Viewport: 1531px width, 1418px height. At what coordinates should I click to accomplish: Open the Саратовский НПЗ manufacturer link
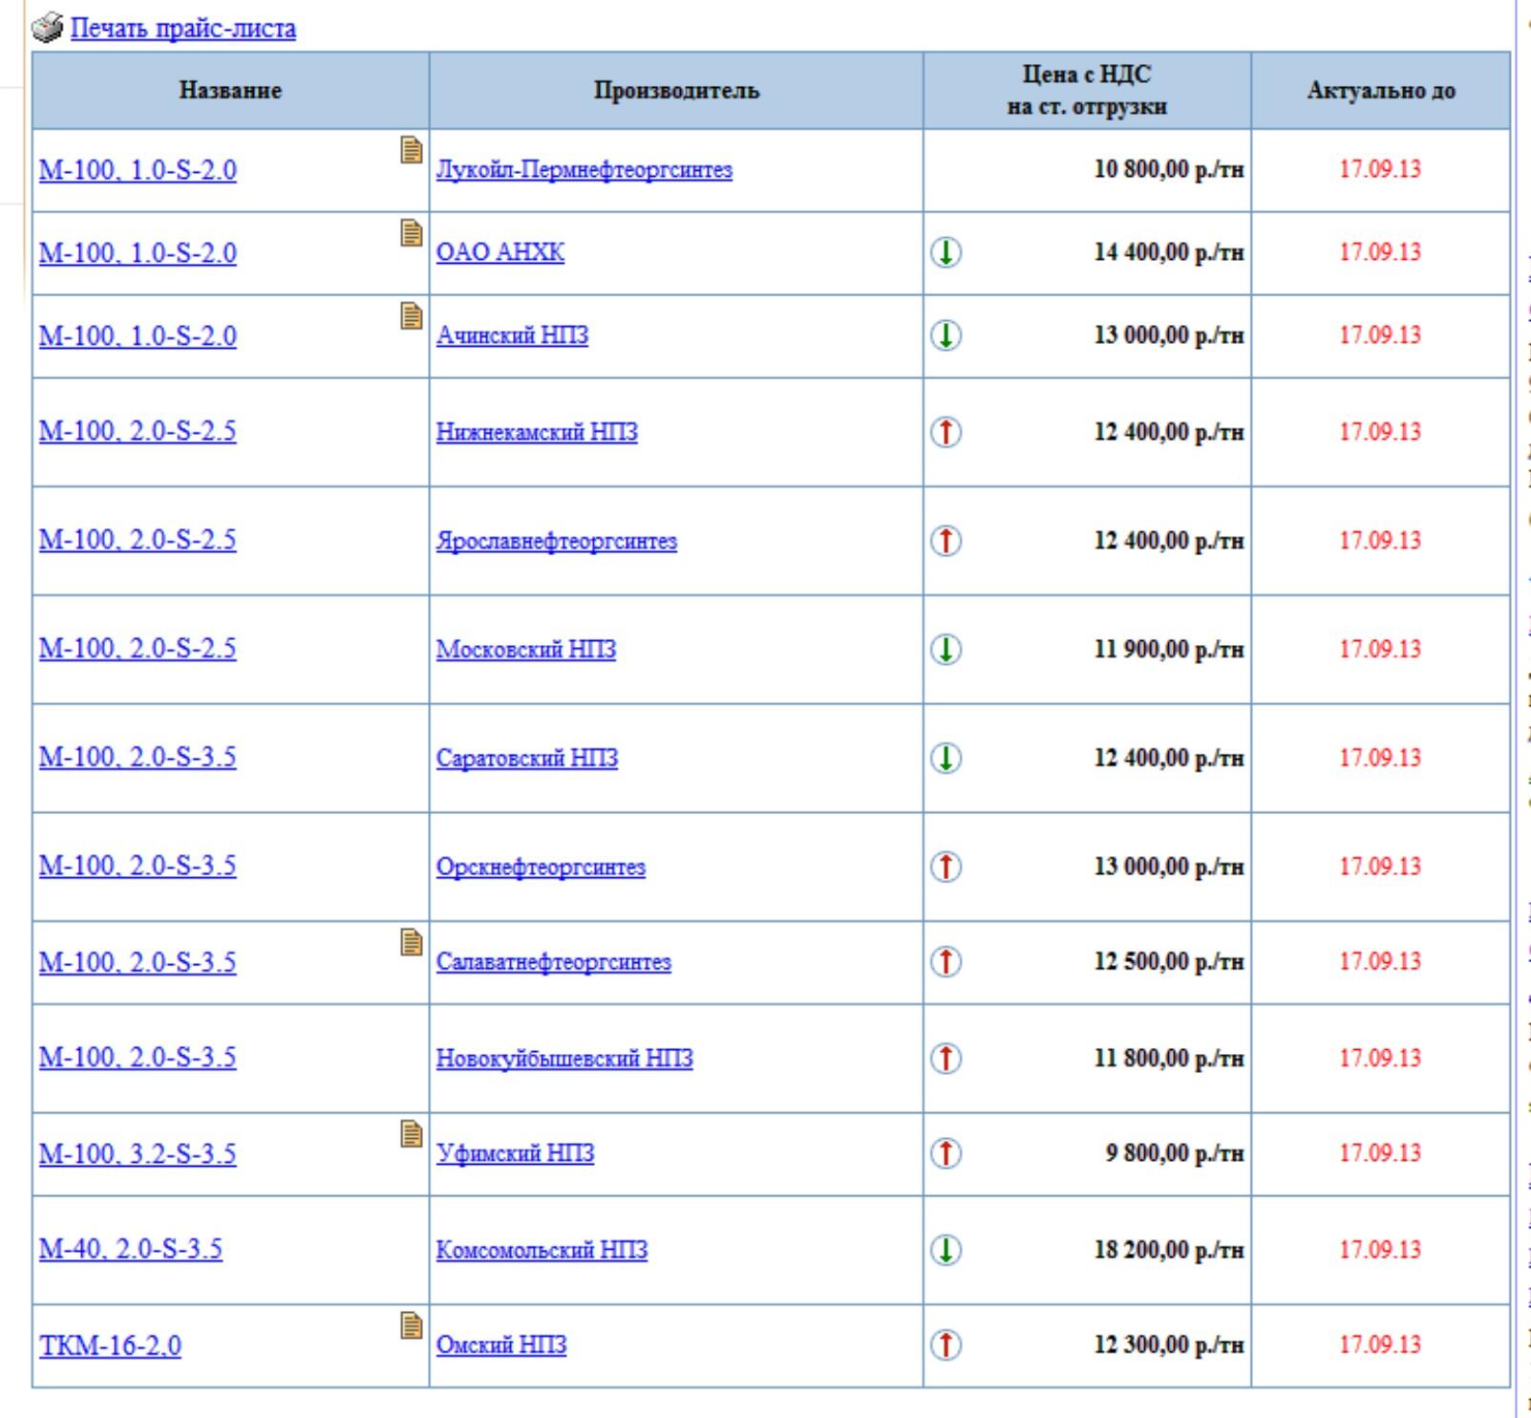click(x=527, y=759)
